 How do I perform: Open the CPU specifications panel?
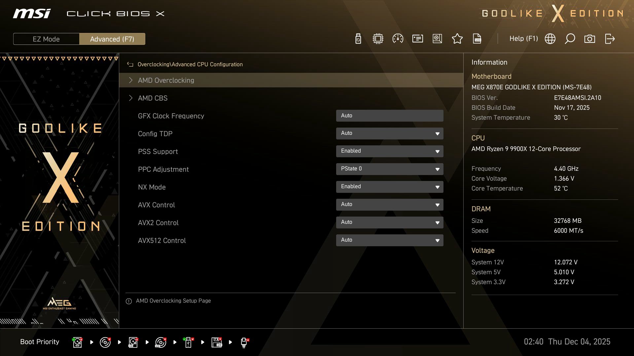(x=377, y=39)
